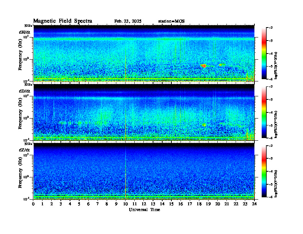
Task: Click the color bar beside the dZ/dt panel
Action: point(264,171)
